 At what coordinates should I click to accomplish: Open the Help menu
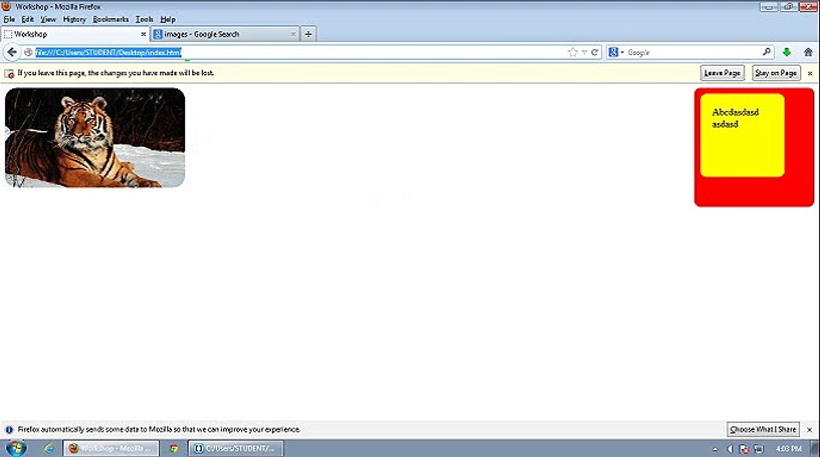[168, 19]
